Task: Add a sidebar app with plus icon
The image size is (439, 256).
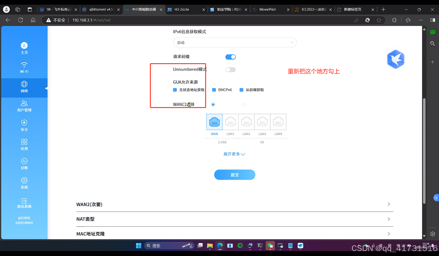Action: click(433, 62)
